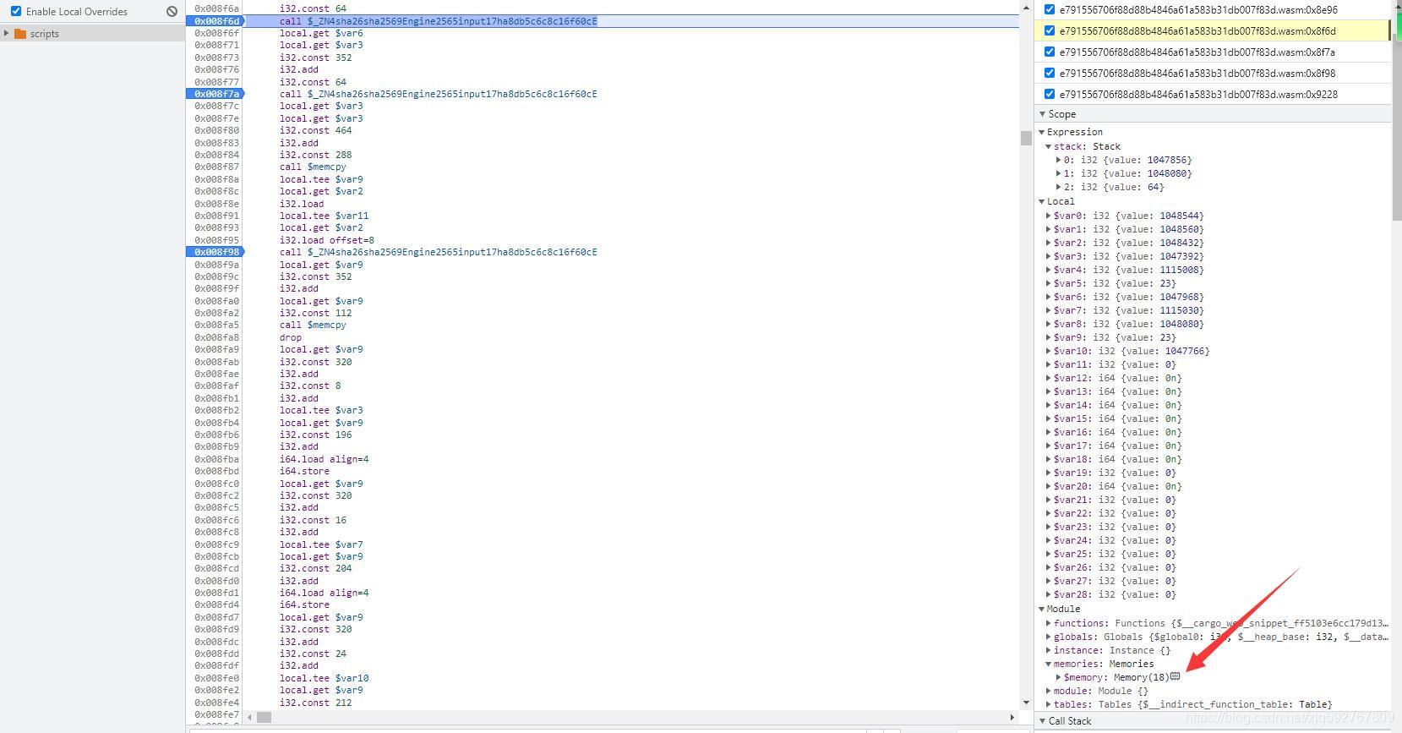Viewport: 1402px width, 733px height.
Task: Click the memory inspector icon next to $memory
Action: tap(1175, 676)
